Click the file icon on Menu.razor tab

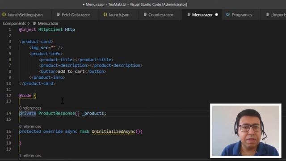(189, 15)
